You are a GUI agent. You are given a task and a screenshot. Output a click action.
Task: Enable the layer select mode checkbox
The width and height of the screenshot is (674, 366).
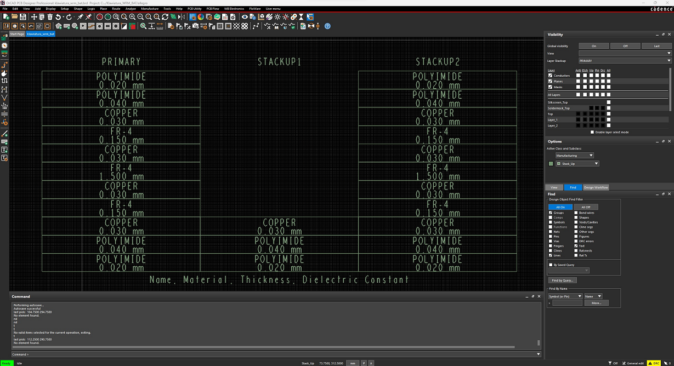[592, 132]
